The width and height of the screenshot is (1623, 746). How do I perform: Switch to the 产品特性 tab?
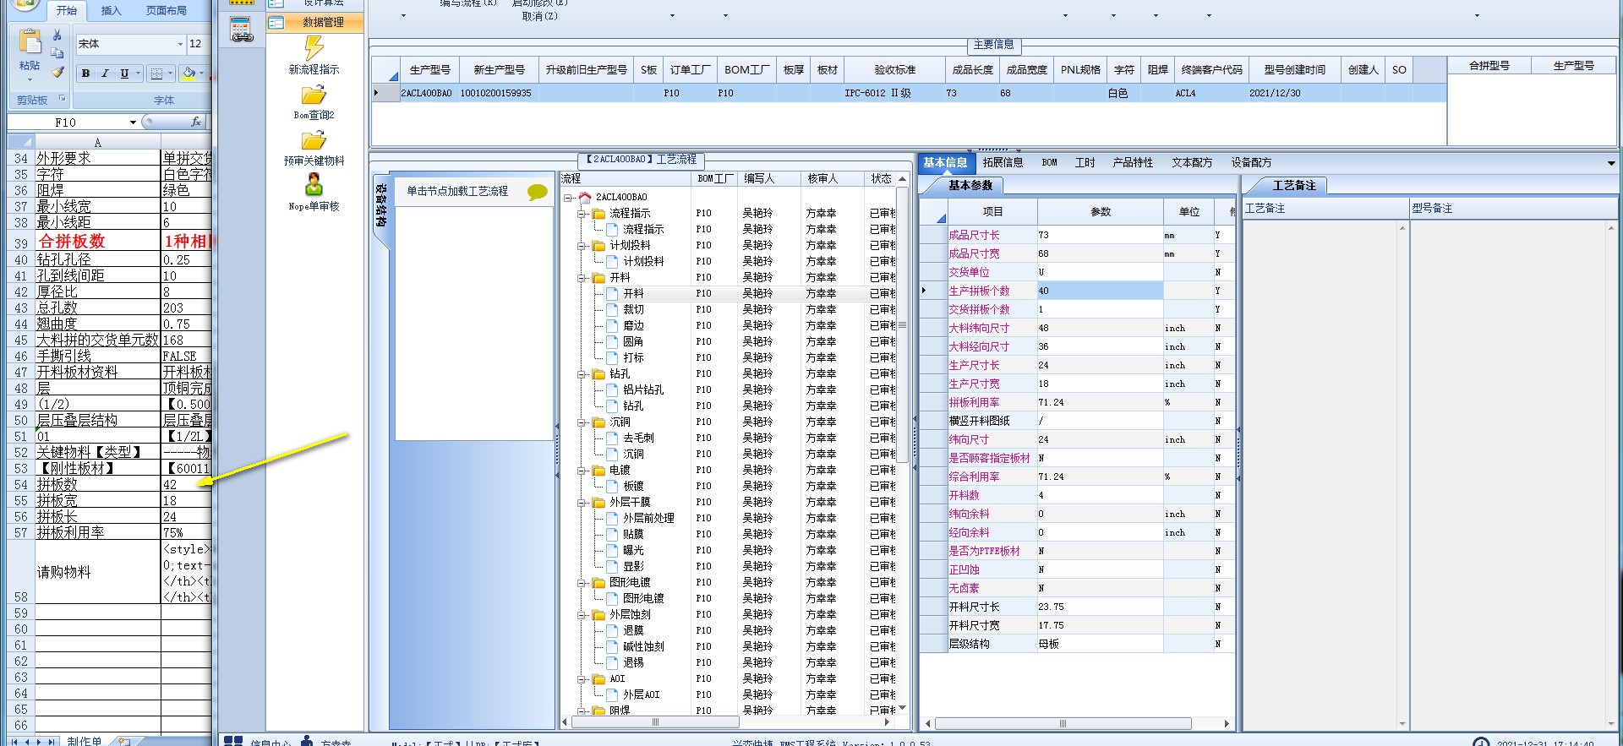1133,163
